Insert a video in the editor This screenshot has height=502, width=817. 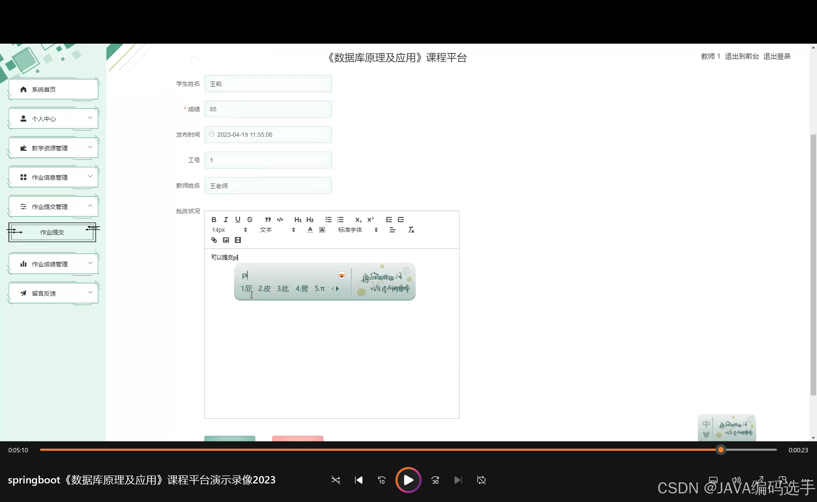(238, 240)
